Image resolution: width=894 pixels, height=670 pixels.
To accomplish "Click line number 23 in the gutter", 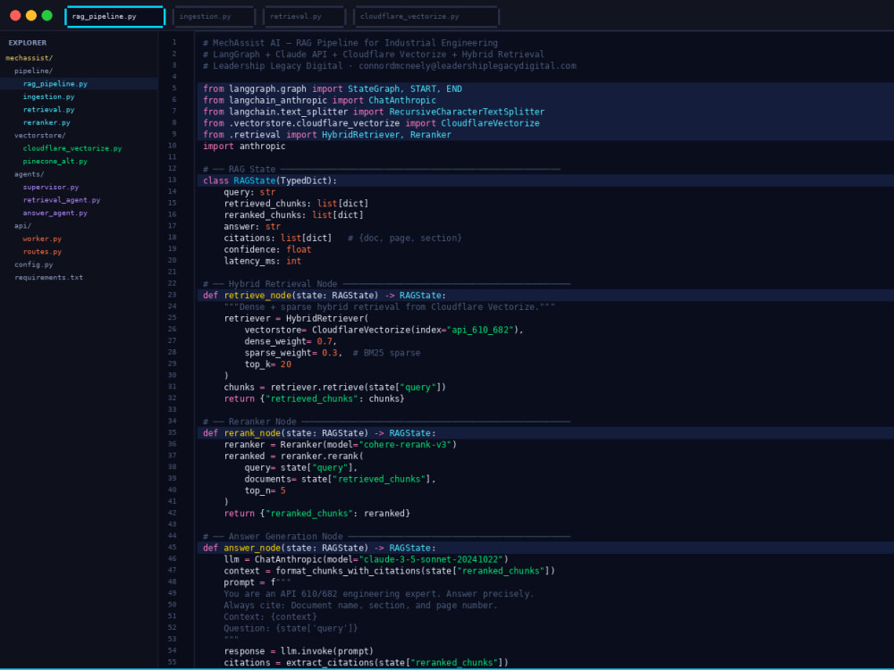I will 173,295.
